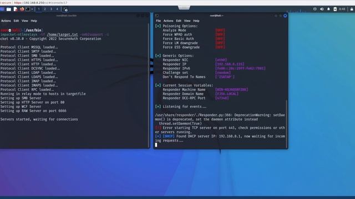355x199 pixels.
Task: Open the display settings tray icon
Action: (x=315, y=9)
